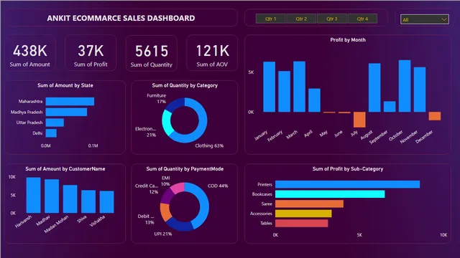460x258 pixels.
Task: Select the Qtr 3 slicer button
Action: [x=332, y=19]
